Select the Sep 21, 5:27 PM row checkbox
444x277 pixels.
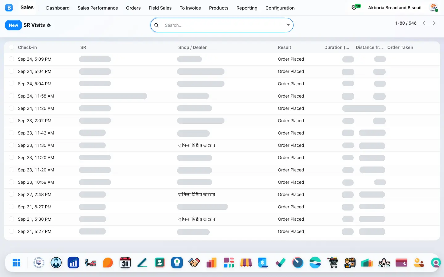click(11, 231)
